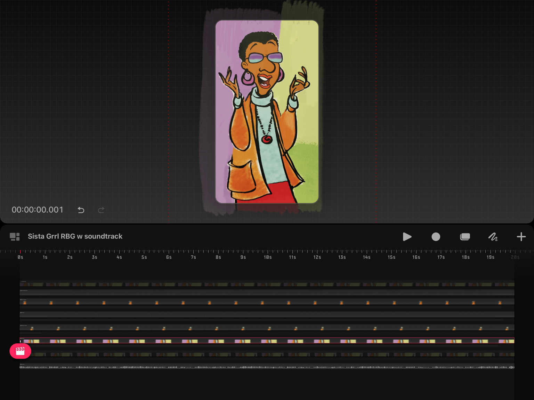Tap the red clapperboard screen-record button

click(20, 351)
